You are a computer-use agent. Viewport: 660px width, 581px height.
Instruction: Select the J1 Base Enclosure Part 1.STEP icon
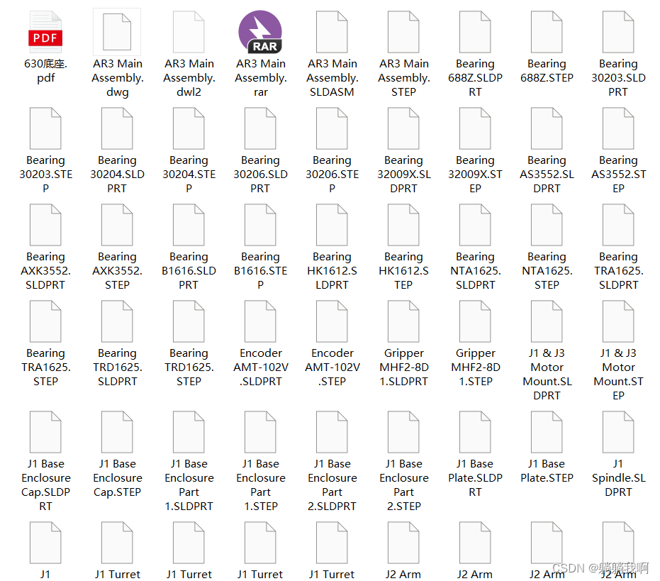(260, 432)
